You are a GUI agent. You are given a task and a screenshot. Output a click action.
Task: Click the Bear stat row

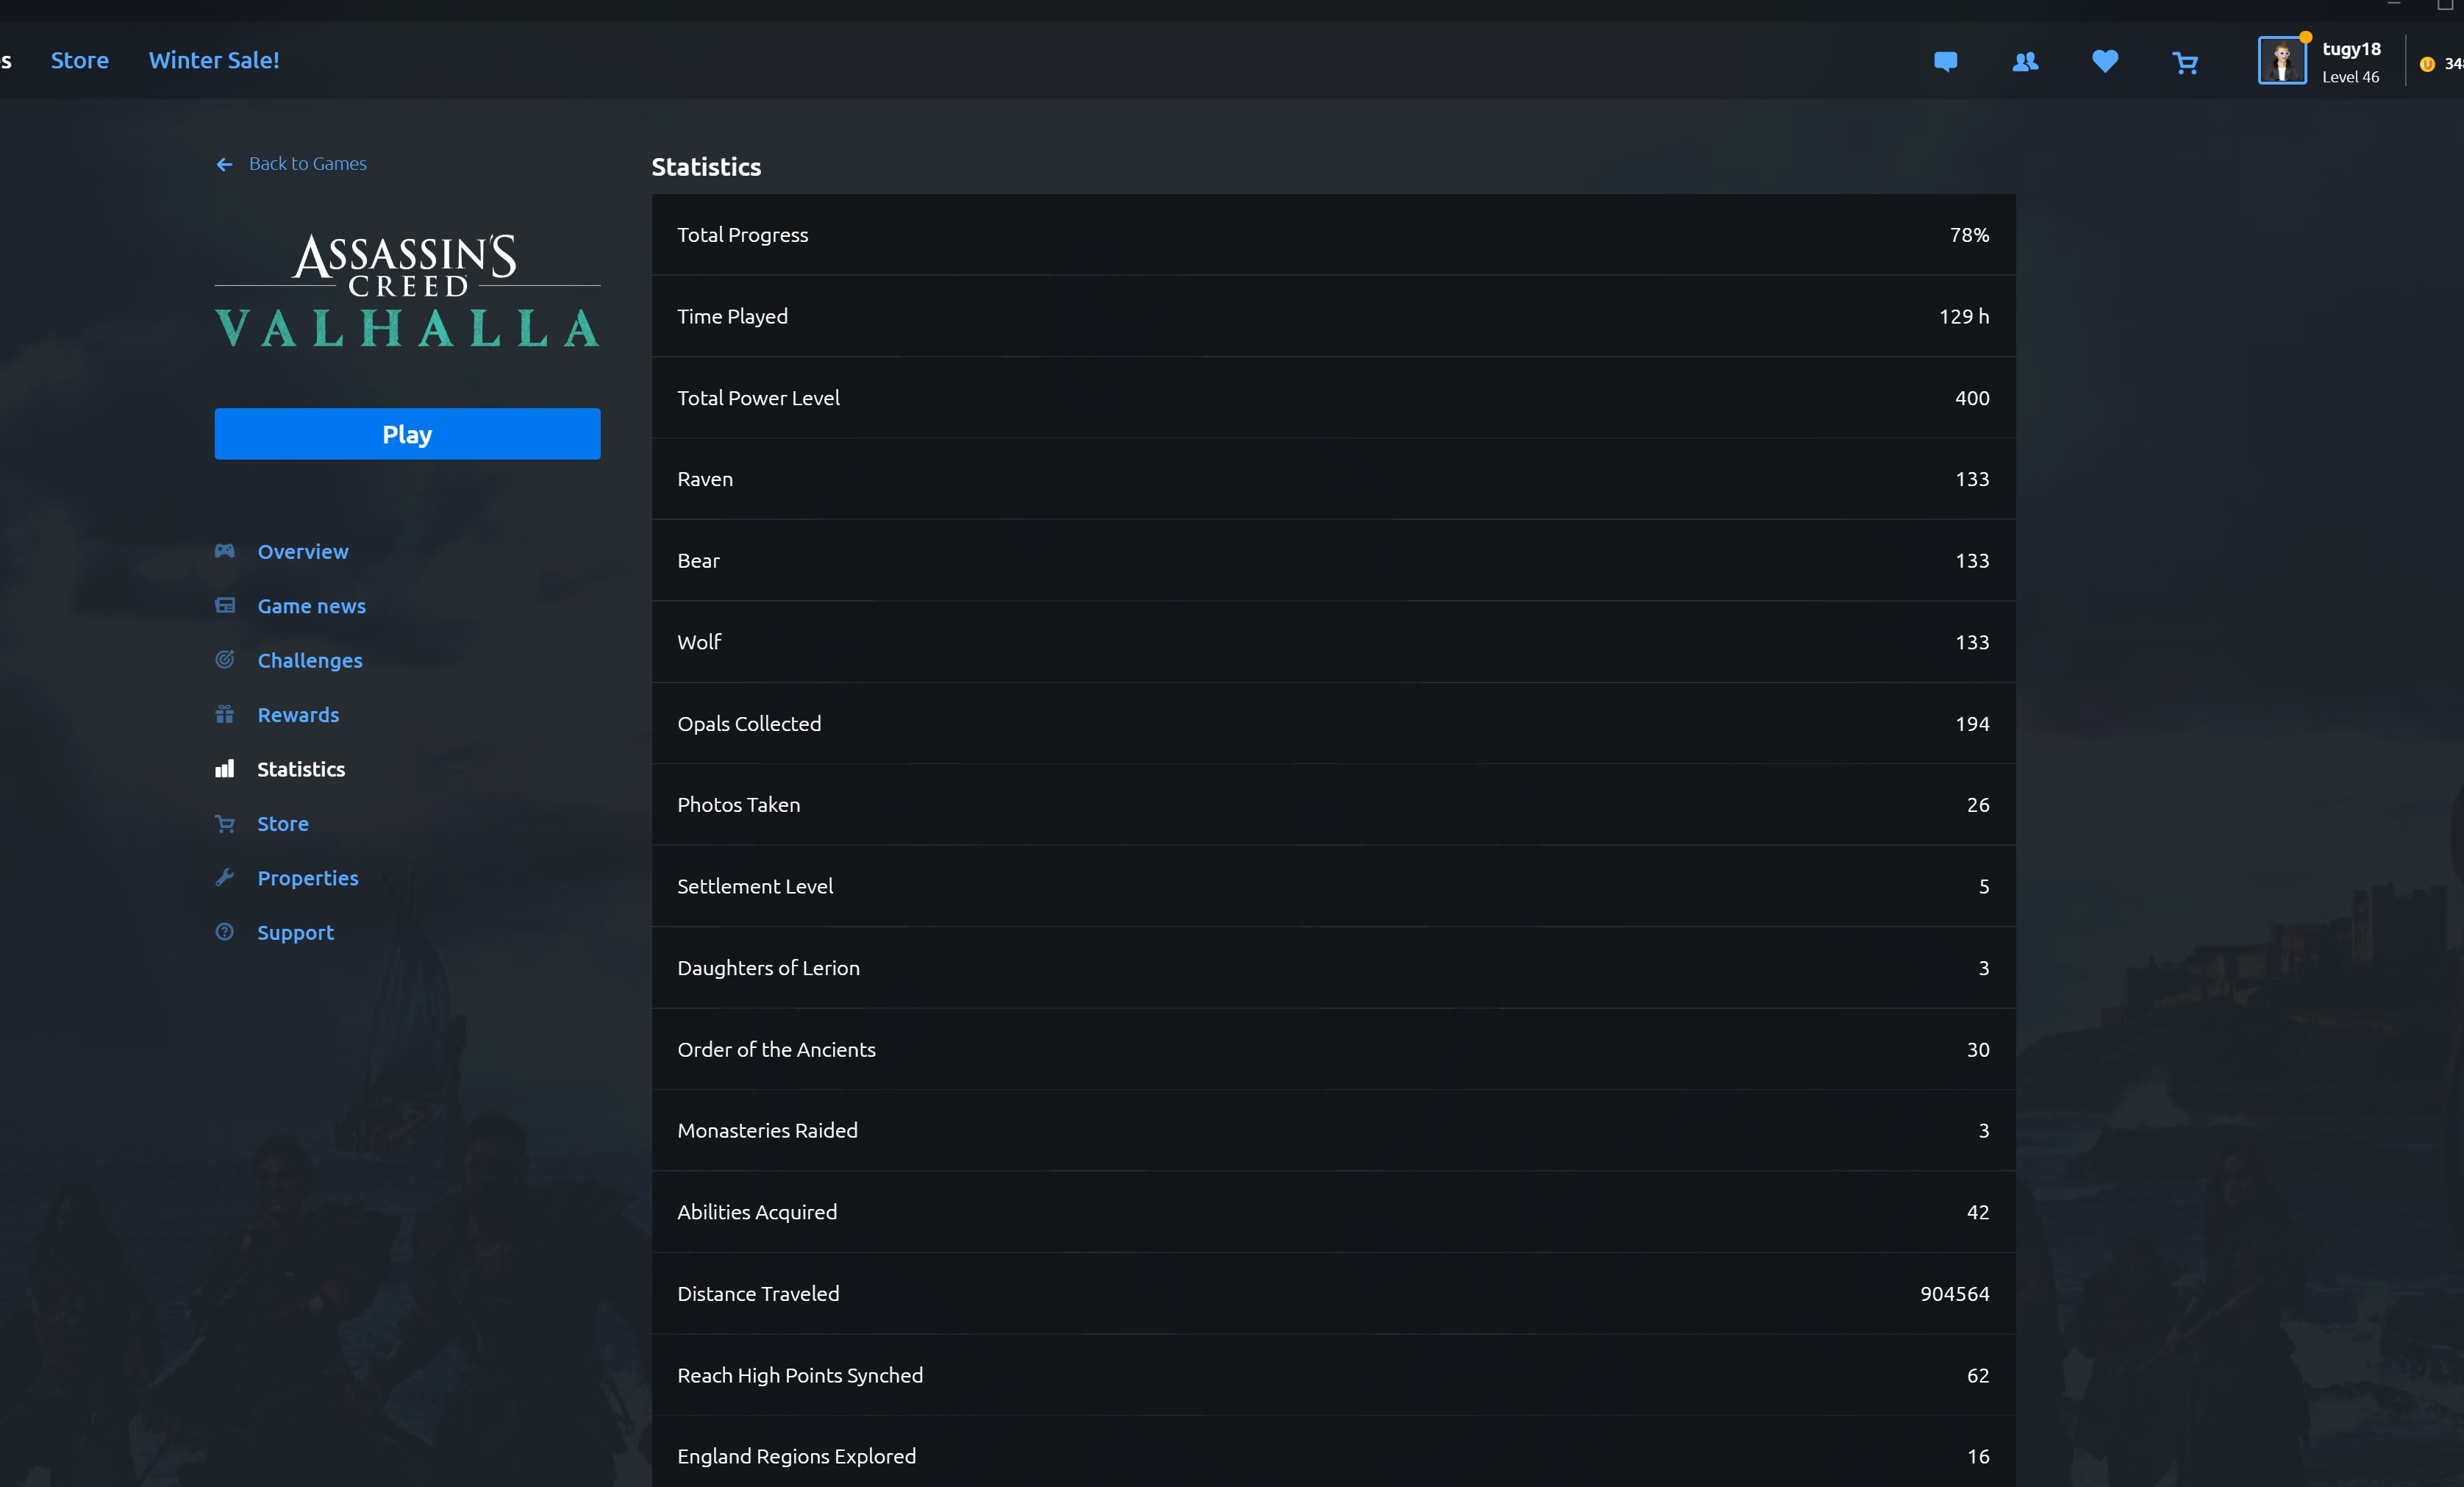pos(1333,561)
